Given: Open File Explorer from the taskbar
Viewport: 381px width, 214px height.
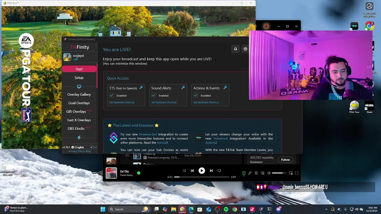Looking at the screenshot, I should (x=174, y=209).
